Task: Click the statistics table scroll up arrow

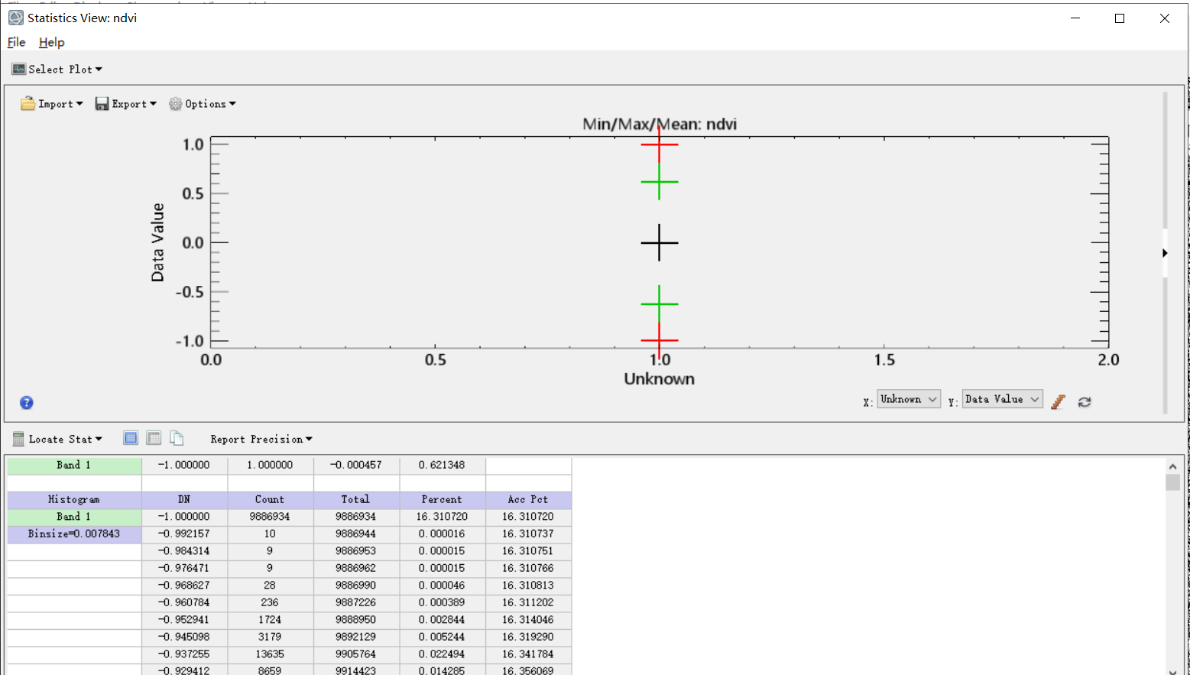Action: pos(1173,466)
